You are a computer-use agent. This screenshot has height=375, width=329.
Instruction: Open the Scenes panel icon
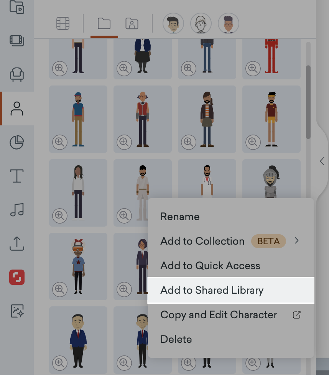17,41
